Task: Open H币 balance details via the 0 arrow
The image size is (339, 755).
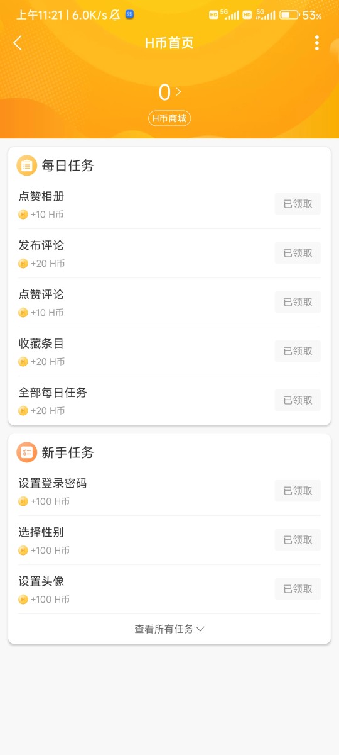Action: pyautogui.click(x=169, y=92)
